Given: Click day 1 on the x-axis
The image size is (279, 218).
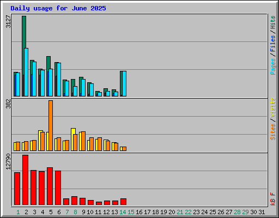Looking at the screenshot, I should [x=18, y=212].
